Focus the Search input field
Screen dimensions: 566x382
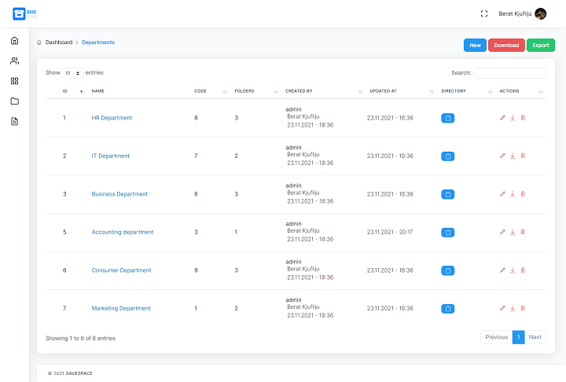509,73
